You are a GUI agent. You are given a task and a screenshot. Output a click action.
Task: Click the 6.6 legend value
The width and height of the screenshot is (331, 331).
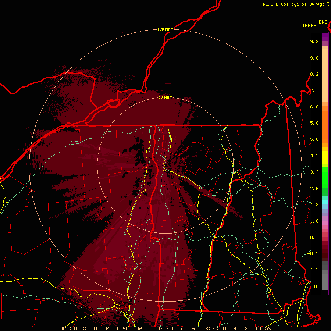click(x=314, y=107)
